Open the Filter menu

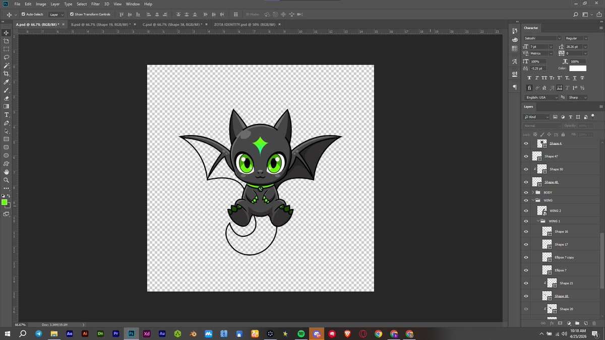[95, 4]
